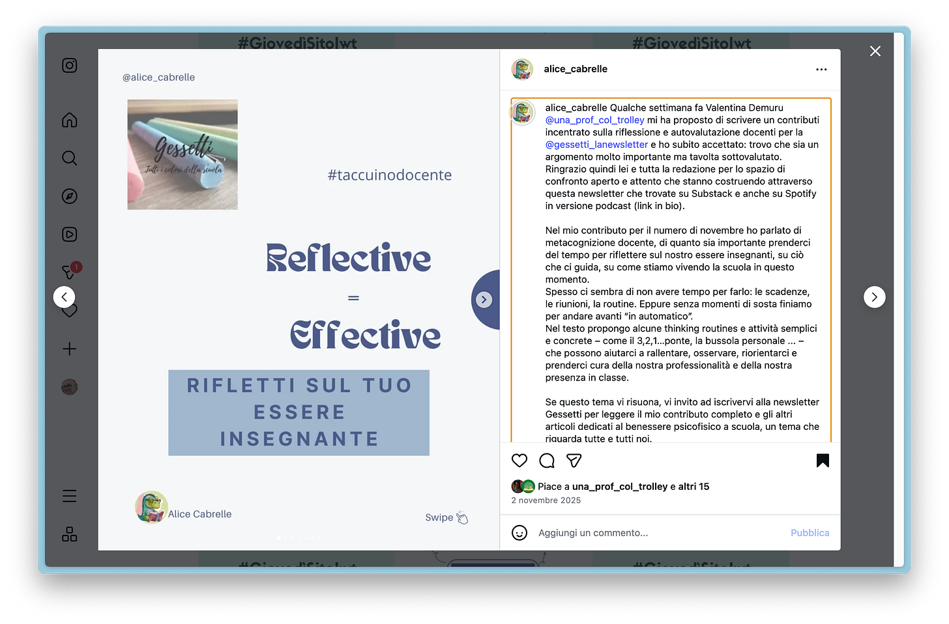Viewport: 949px width, 624px height.
Task: Open the emoji picker smiley icon
Action: (x=519, y=533)
